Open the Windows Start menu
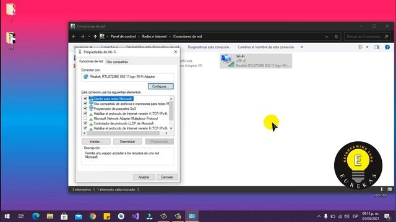Image resolution: width=396 pixels, height=222 pixels. tap(7, 216)
